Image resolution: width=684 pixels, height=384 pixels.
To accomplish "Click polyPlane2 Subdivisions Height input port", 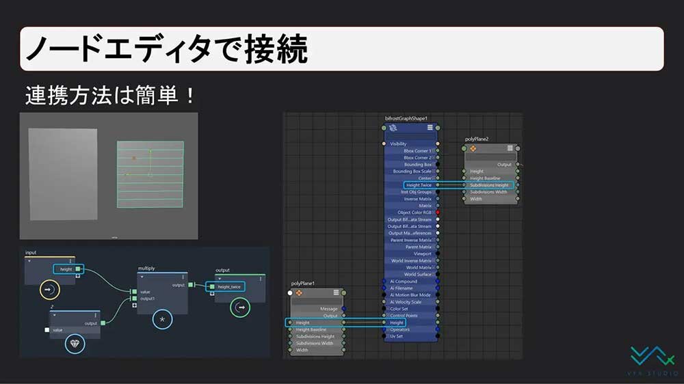I will click(464, 184).
